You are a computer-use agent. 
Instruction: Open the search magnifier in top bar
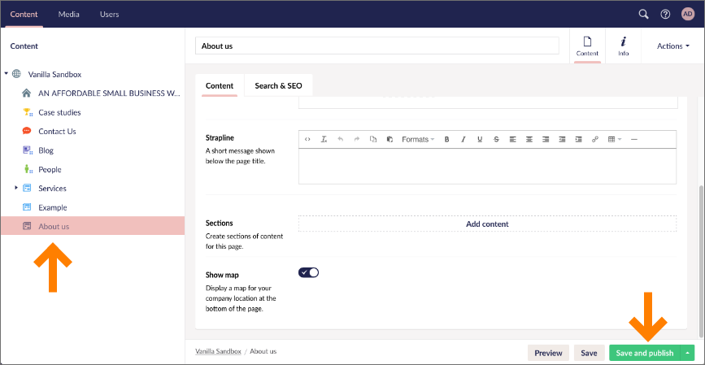[643, 14]
